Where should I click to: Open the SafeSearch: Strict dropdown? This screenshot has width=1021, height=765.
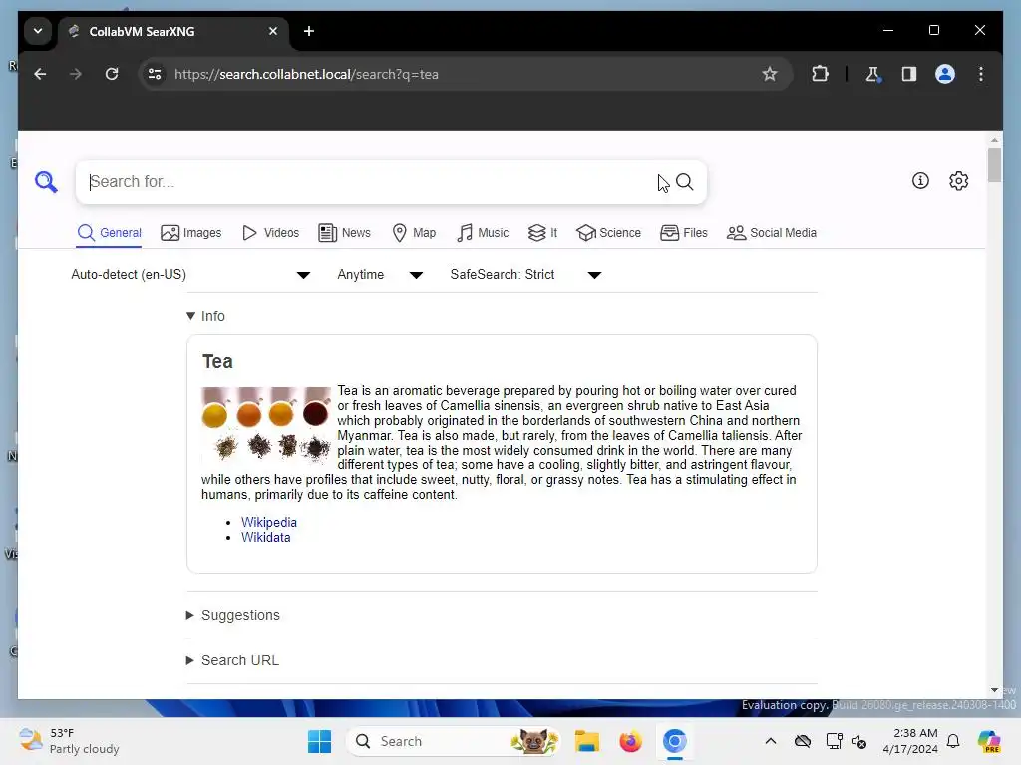[525, 275]
